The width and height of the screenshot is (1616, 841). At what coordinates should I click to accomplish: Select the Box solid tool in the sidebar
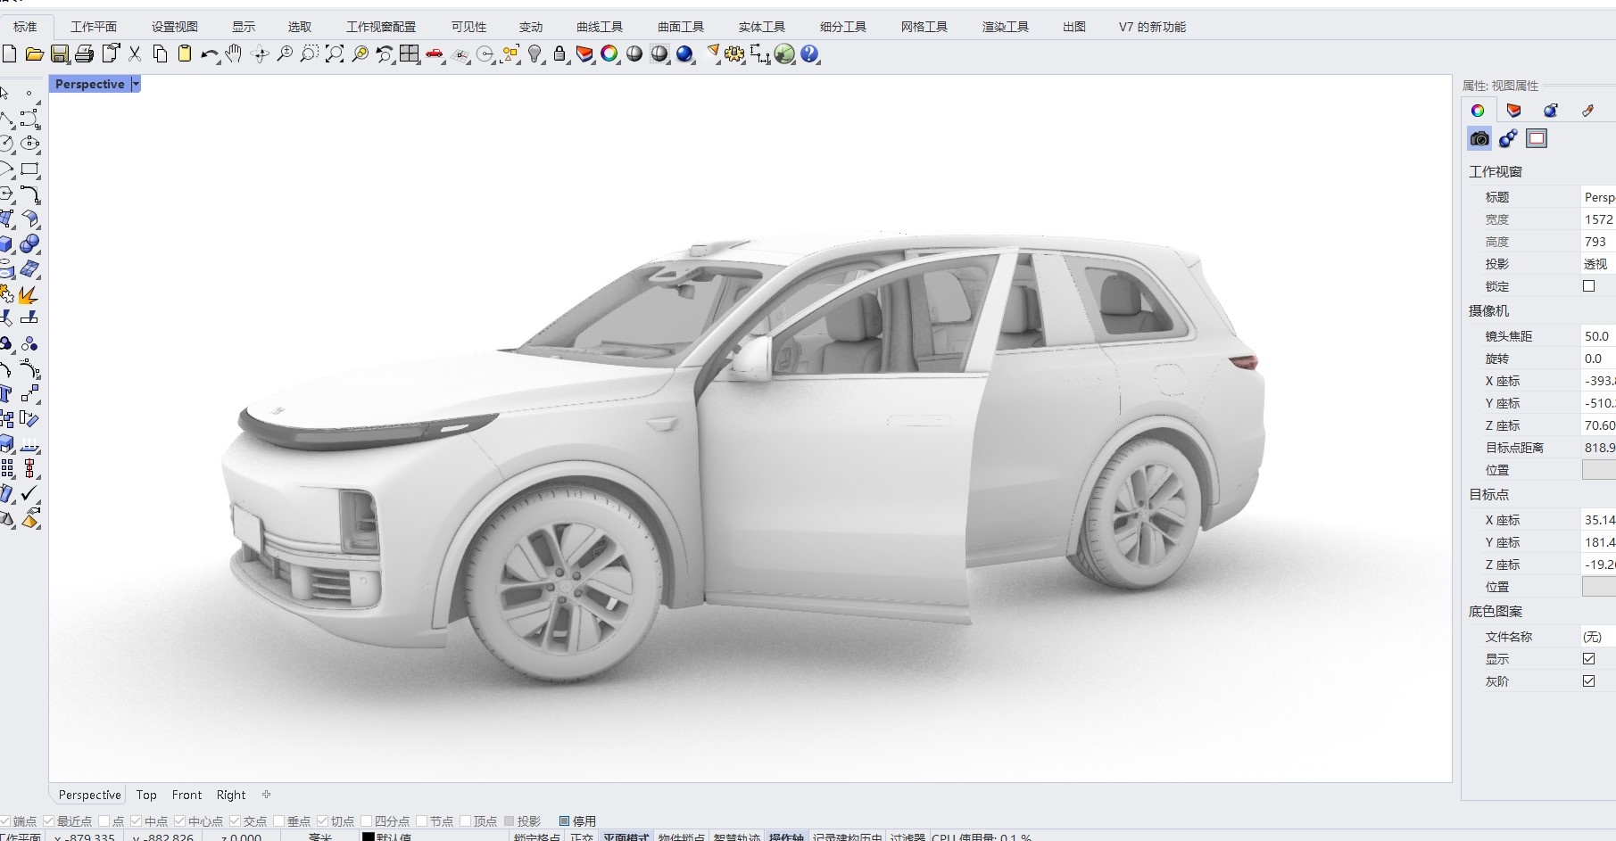coord(6,243)
